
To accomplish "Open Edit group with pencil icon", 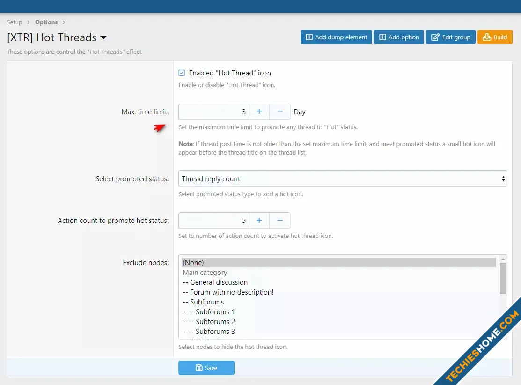I will point(450,37).
